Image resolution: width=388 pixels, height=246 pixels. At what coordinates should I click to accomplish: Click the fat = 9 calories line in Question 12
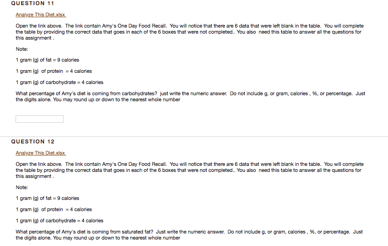pos(48,198)
